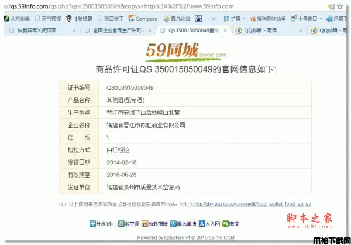Select the QS350015050049查询 tab
The image size is (351, 245).
[194, 30]
